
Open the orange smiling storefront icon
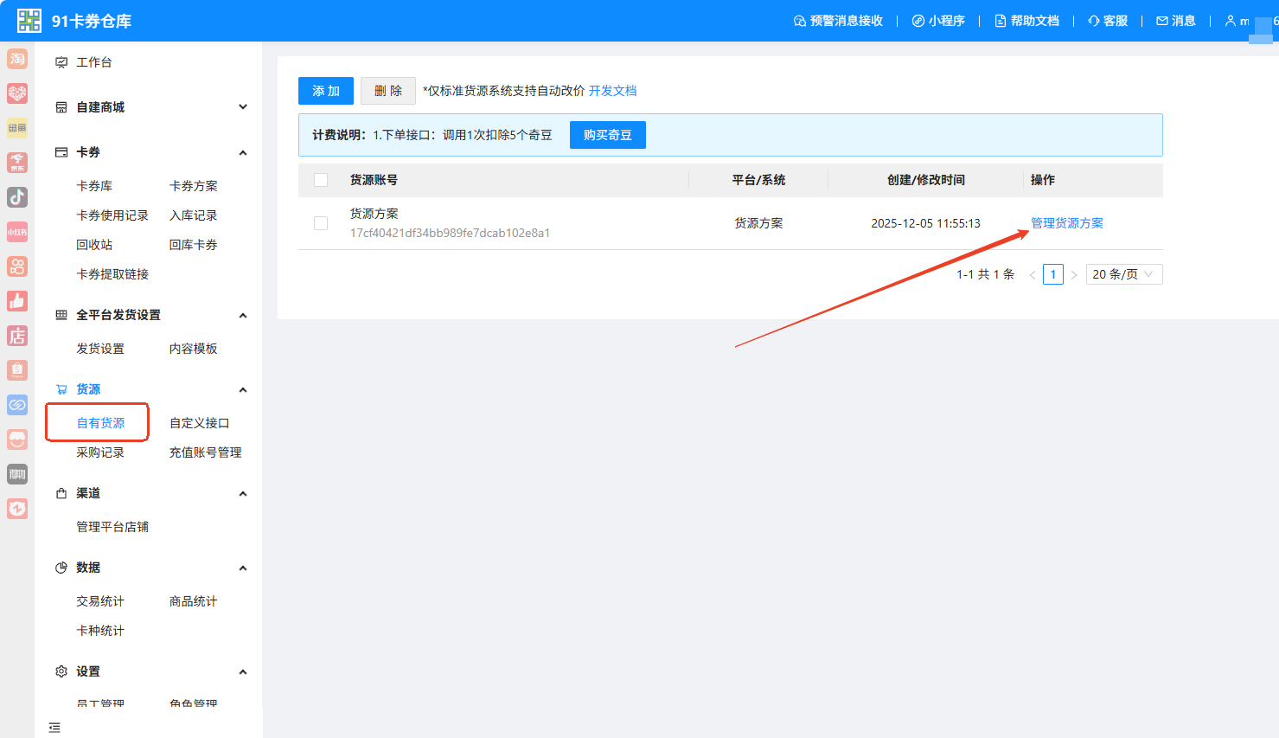17,440
